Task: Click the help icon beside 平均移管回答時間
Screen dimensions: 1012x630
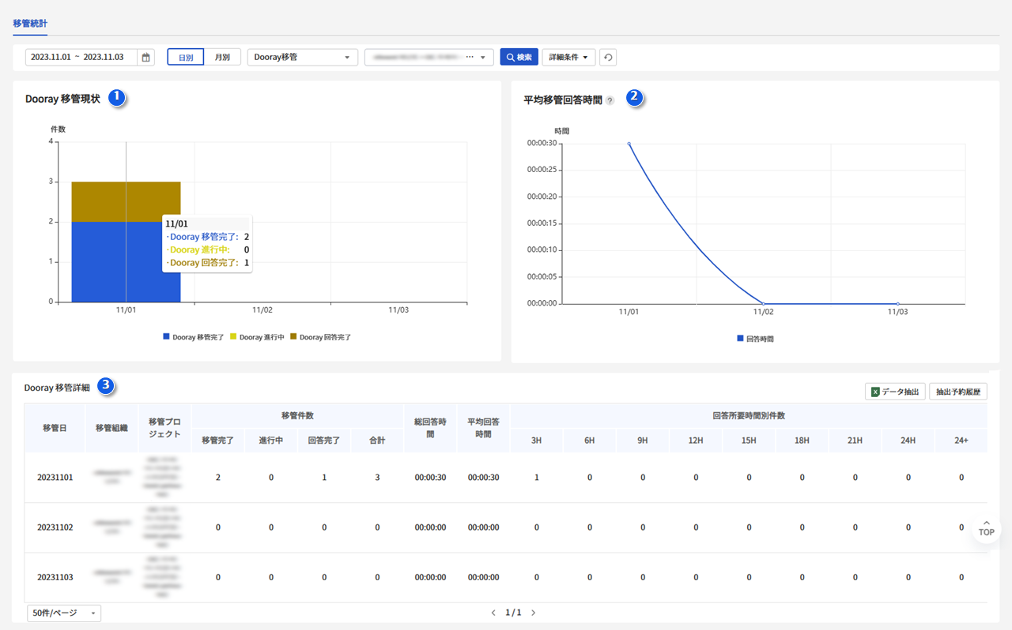Action: [x=610, y=101]
